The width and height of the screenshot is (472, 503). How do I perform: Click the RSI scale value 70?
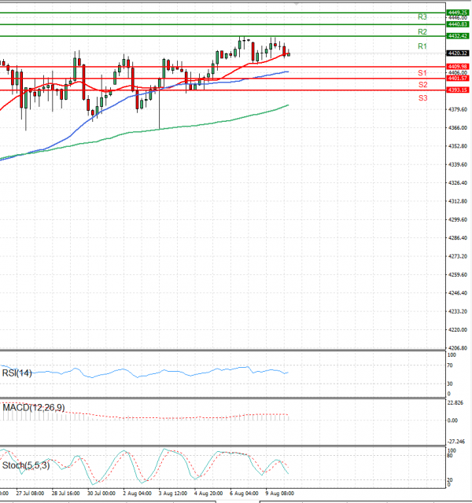(x=450, y=365)
